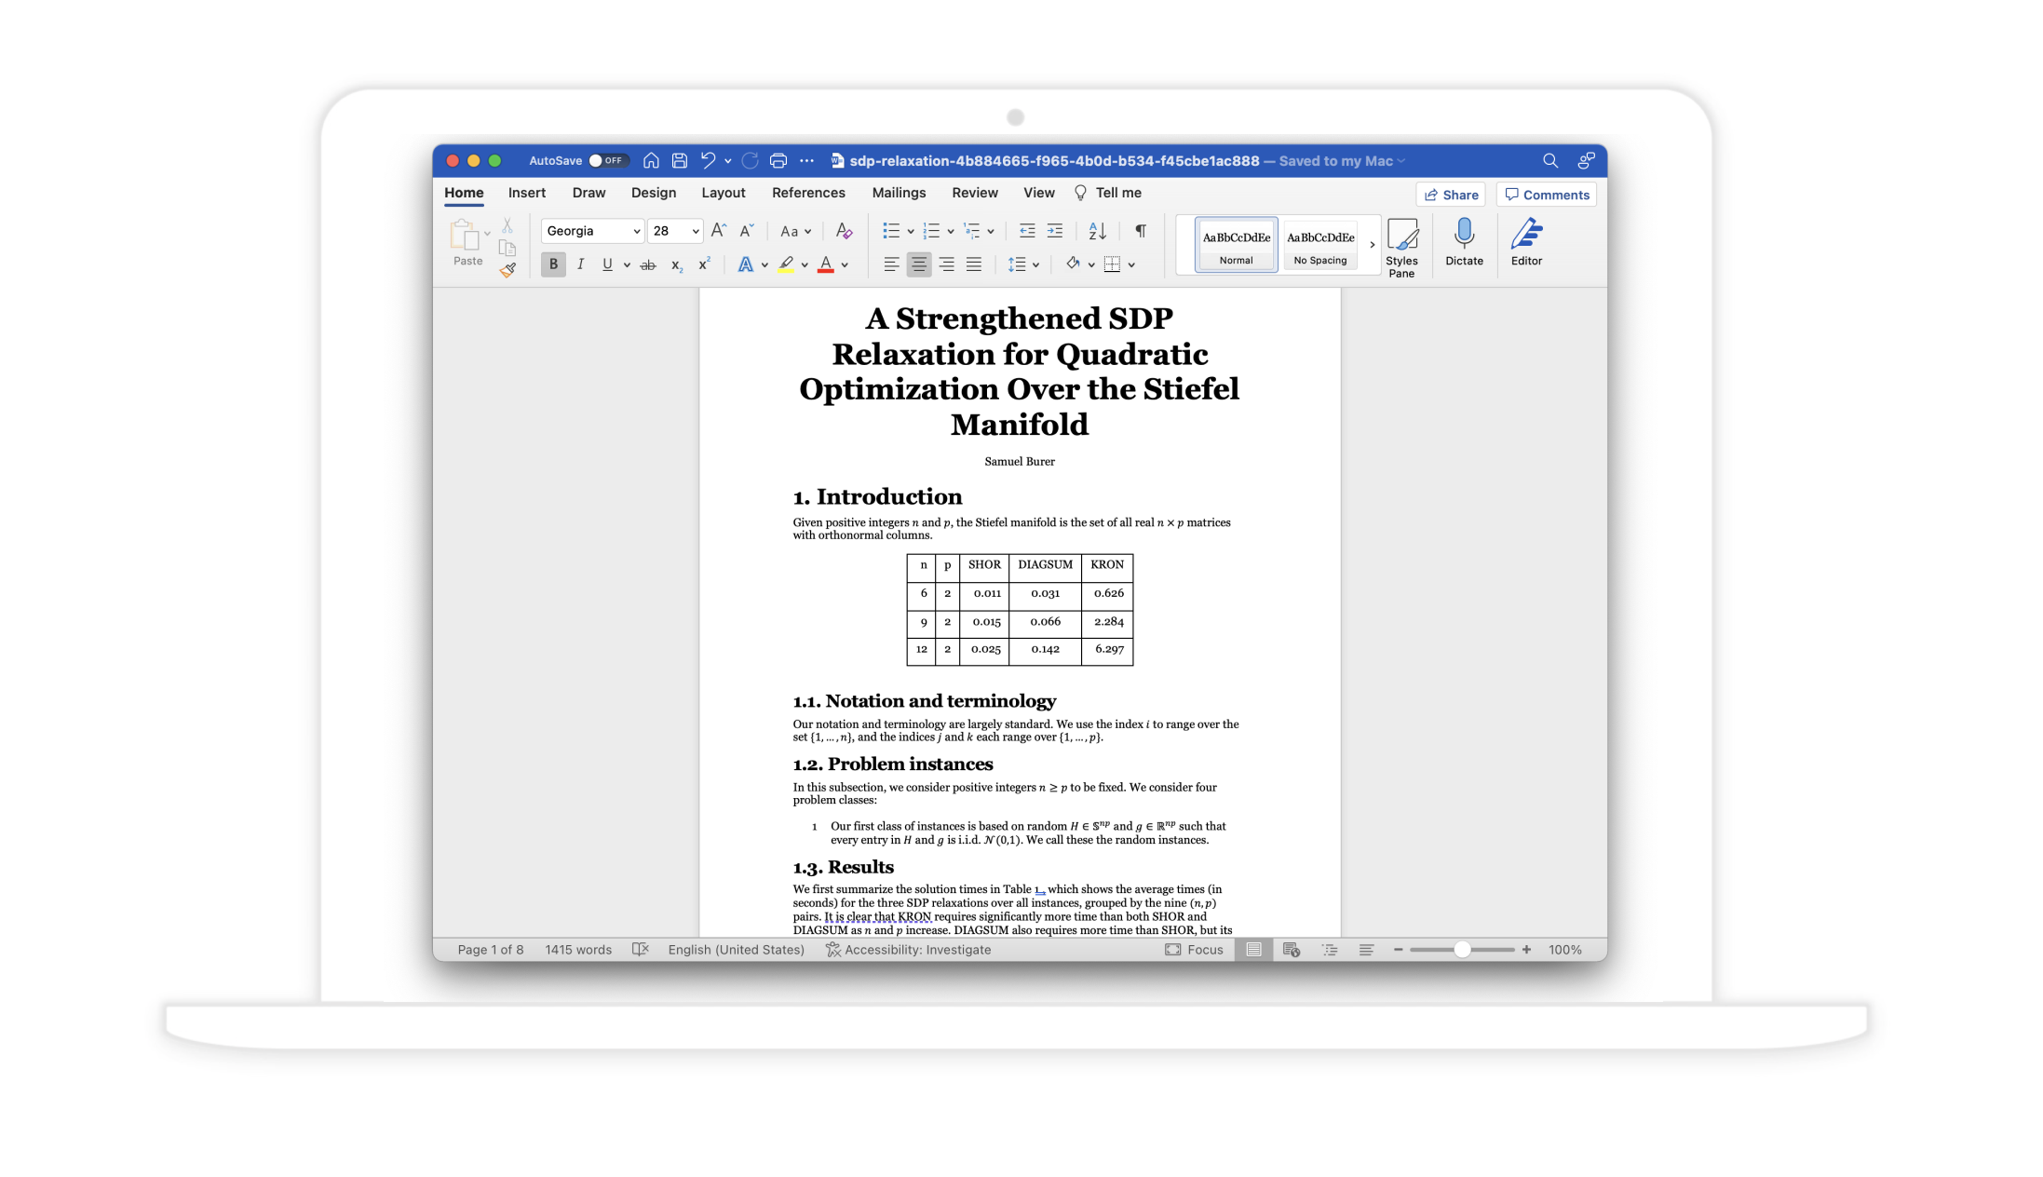The image size is (2043, 1177).
Task: Open the Styles dropdown expander
Action: pos(1370,244)
